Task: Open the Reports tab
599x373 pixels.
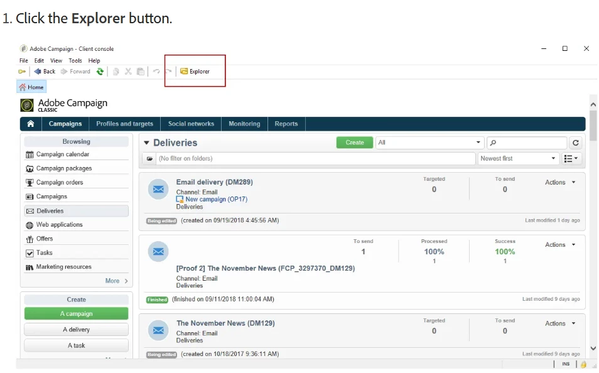Action: coord(286,124)
